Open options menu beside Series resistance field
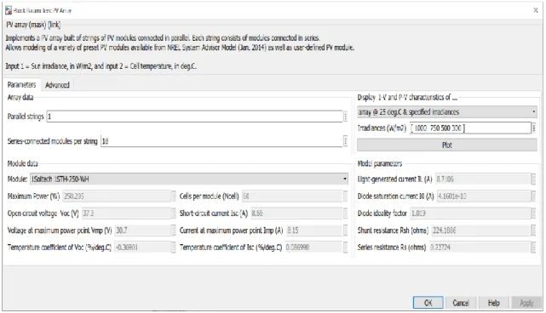Screen dimensions: 546x313 [x=534, y=248]
